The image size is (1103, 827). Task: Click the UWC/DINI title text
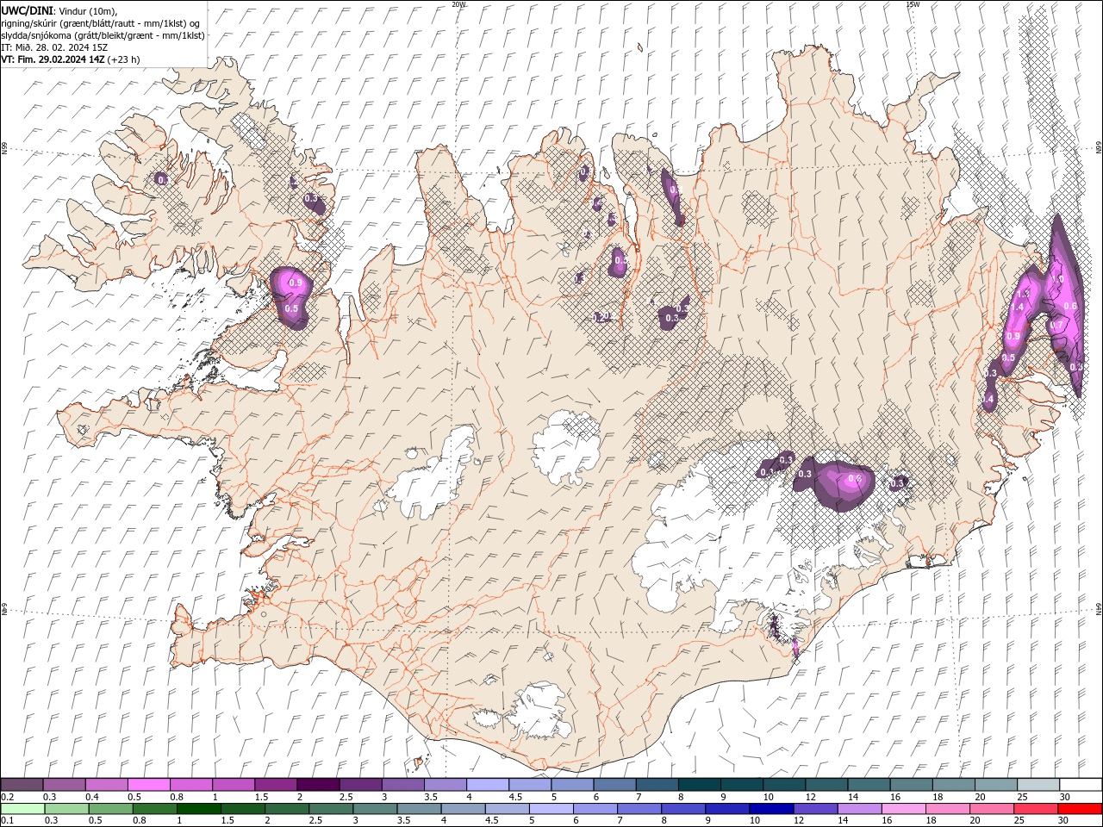28,9
